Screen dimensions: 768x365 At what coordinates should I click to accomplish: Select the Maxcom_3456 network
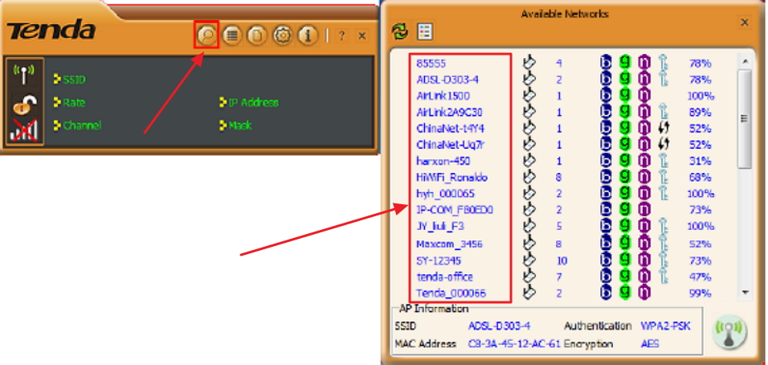449,244
